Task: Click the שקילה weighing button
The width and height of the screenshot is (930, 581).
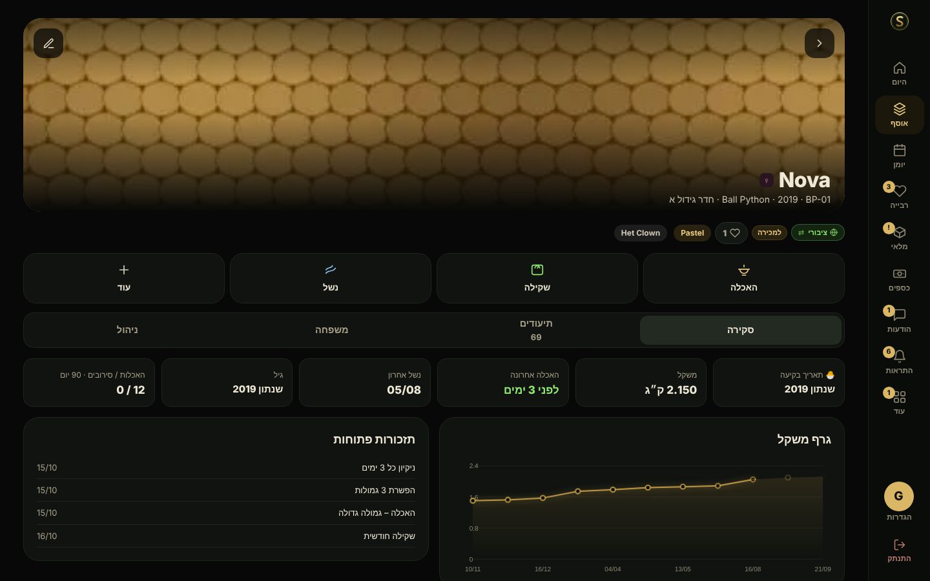Action: click(537, 278)
